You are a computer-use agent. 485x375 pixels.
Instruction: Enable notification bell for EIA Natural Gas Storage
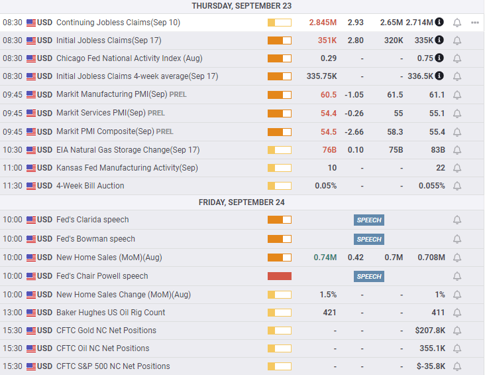pos(457,150)
